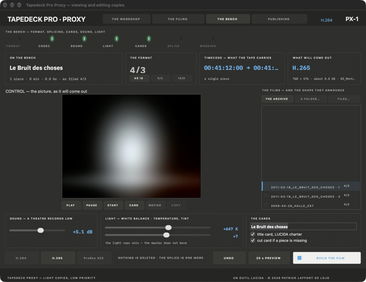This screenshot has width=366, height=282.
Task: Open THE WORKSHOP tab
Action: pyautogui.click(x=127, y=19)
